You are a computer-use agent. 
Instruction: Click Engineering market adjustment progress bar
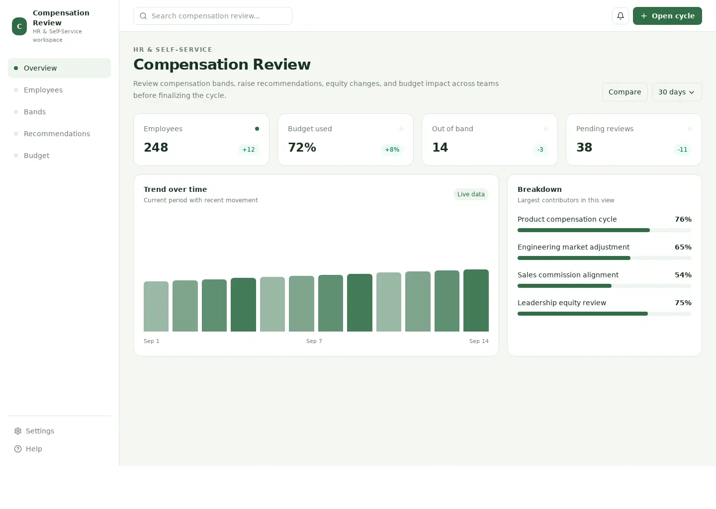605,258
